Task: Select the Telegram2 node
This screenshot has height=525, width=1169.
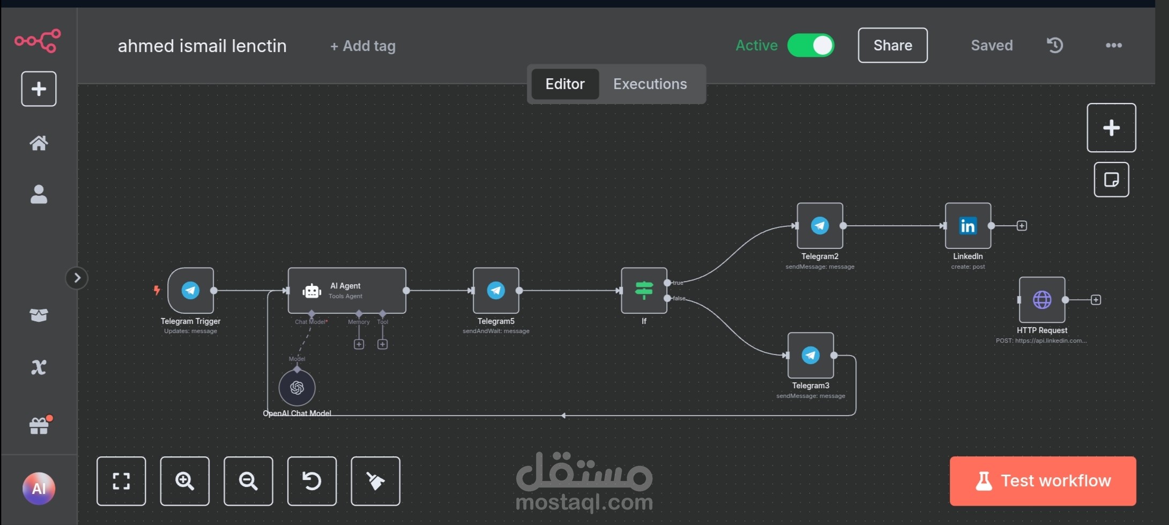Action: [x=820, y=226]
